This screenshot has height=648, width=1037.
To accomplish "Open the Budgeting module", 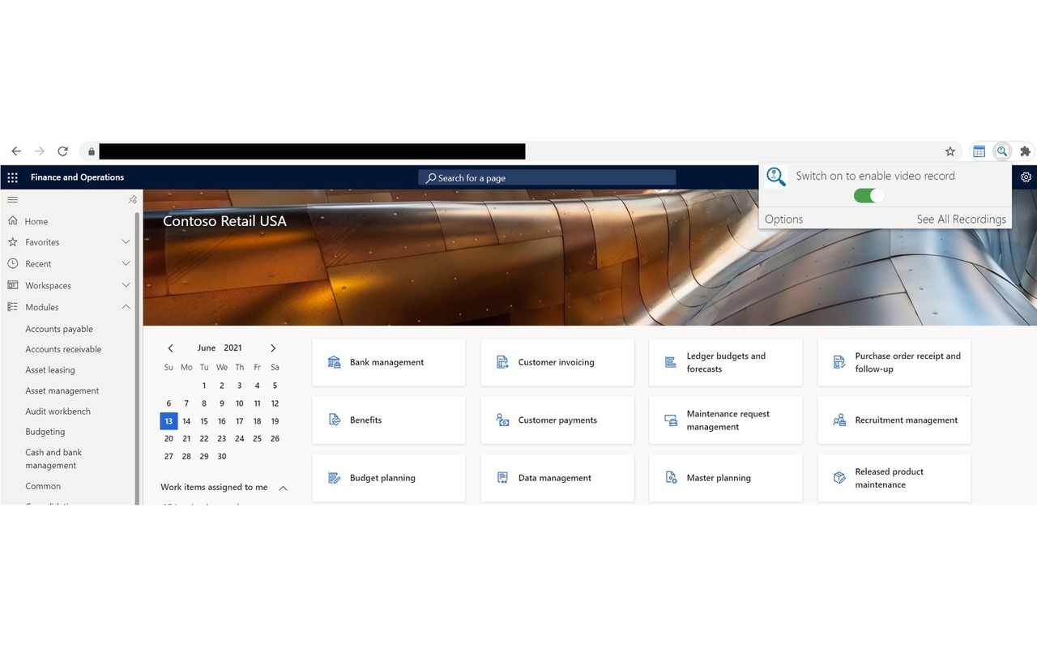I will [x=45, y=431].
